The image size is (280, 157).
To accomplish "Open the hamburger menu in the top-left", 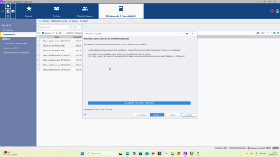I will click(x=3, y=11).
